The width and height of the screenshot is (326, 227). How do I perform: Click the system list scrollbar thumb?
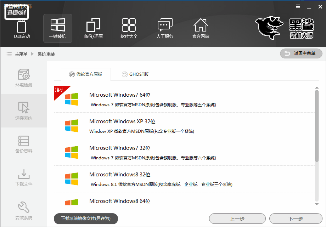[317, 126]
